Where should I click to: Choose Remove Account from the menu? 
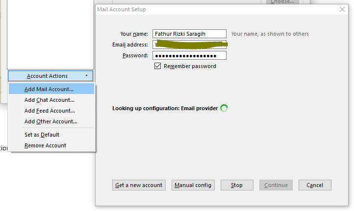click(45, 145)
